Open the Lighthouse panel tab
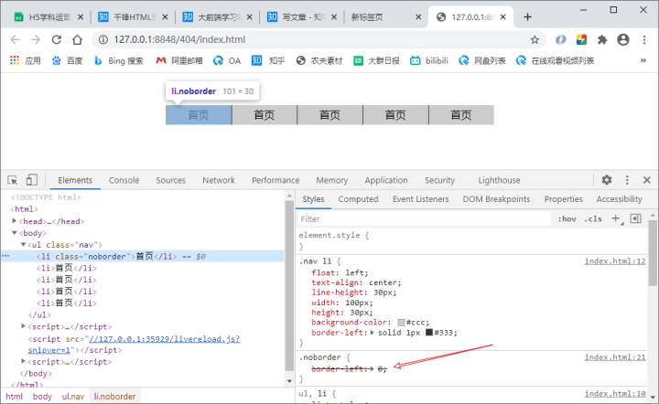The height and width of the screenshot is (404, 659). 499,180
